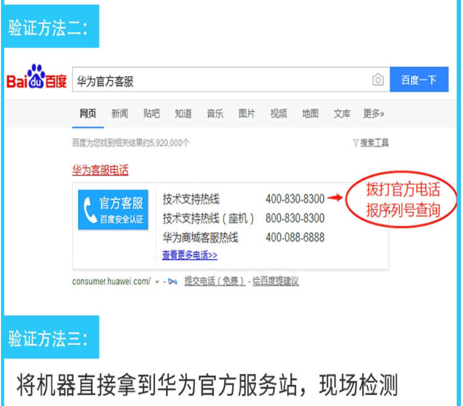The width and height of the screenshot is (463, 406).
Task: Click the Baidu logo
Action: 36,77
